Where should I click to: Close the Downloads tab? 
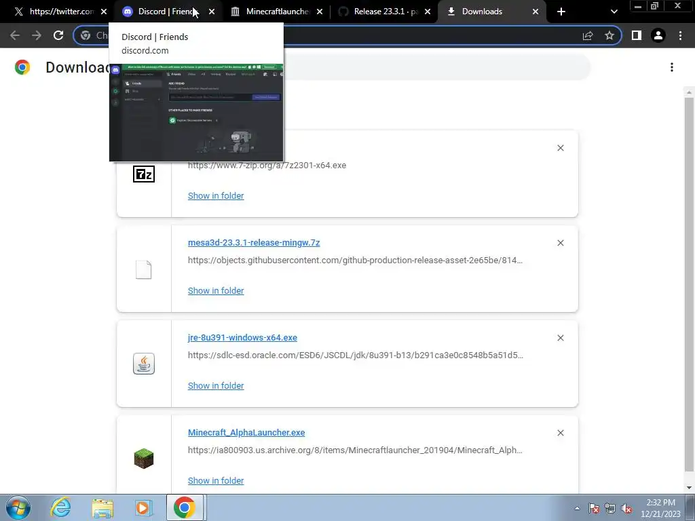click(x=536, y=12)
